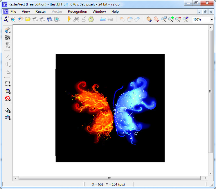
Task: Click the single orange sheet layer icon
Action: click(123, 19)
